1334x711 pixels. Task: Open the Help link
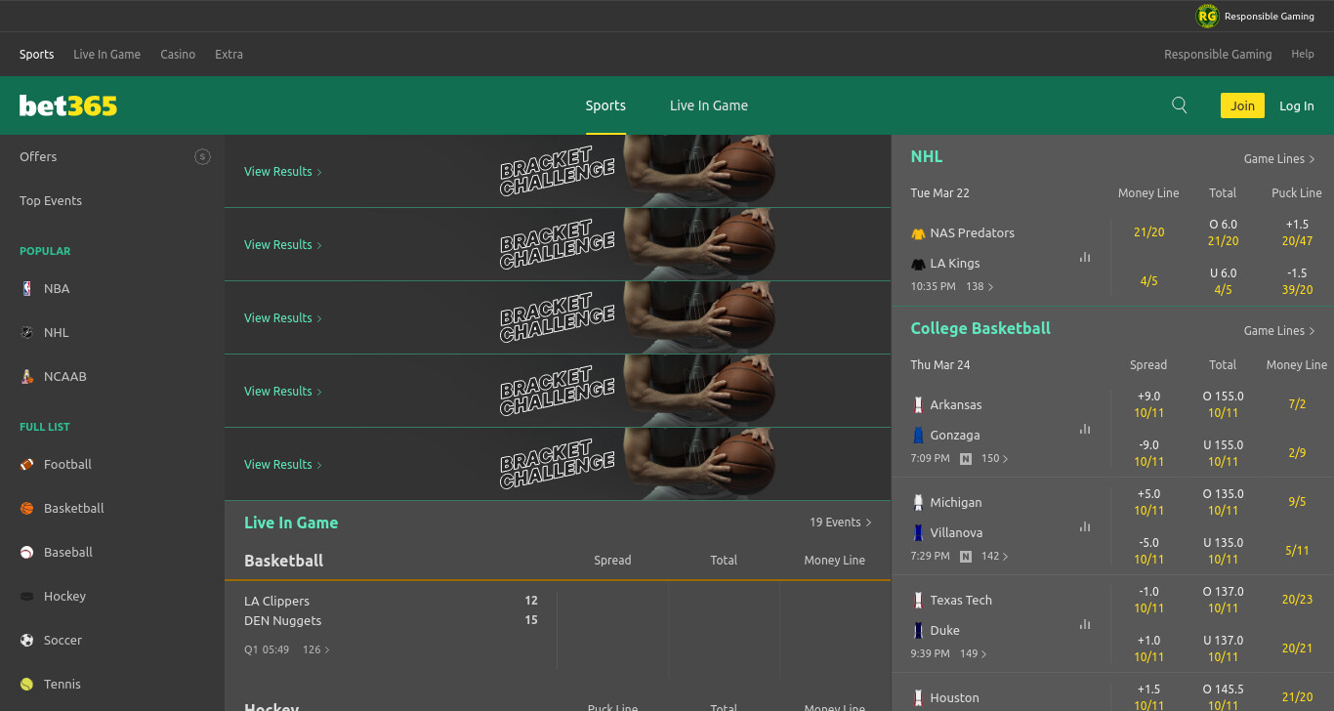(1303, 55)
